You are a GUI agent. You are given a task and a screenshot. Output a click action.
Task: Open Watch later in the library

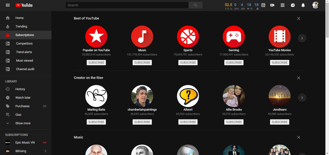25,98
